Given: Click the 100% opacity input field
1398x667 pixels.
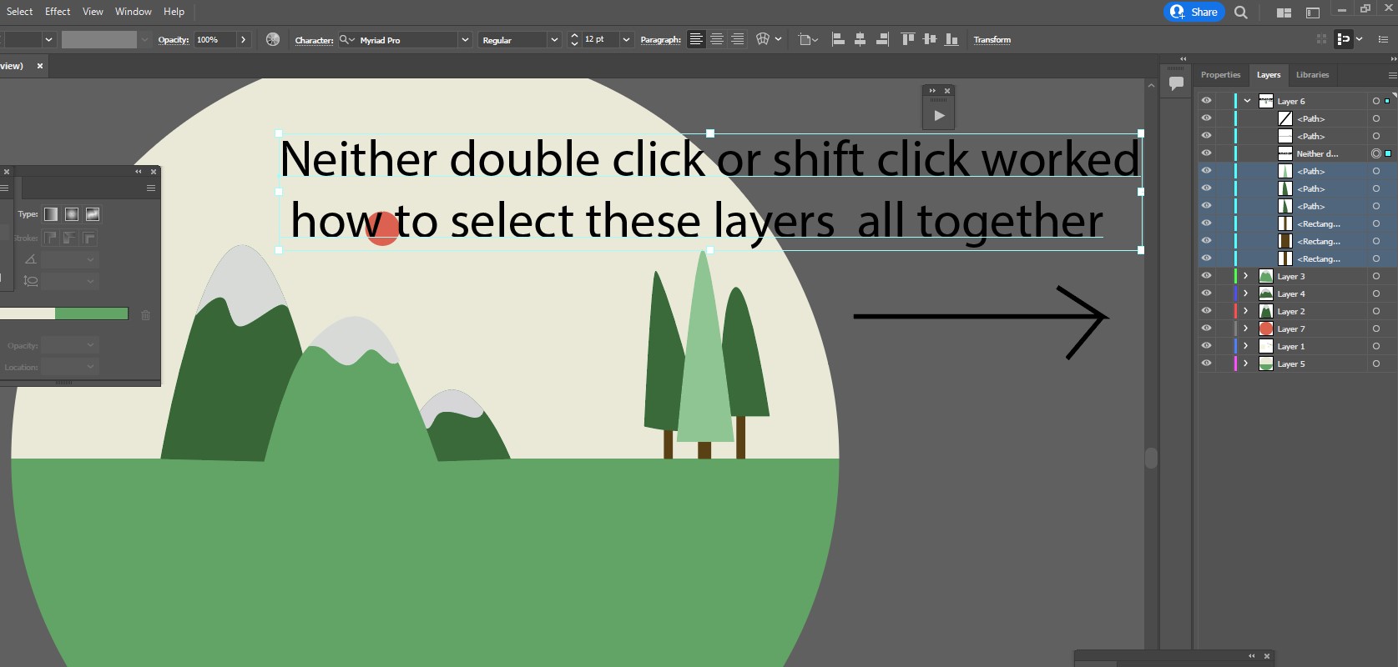Looking at the screenshot, I should 215,40.
